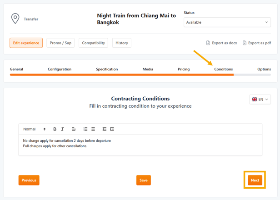
Task: Click the orange step progress bar
Action: [x=122, y=75]
